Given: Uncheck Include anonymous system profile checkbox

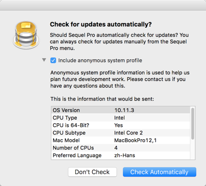Looking at the screenshot, I should pyautogui.click(x=53, y=60).
